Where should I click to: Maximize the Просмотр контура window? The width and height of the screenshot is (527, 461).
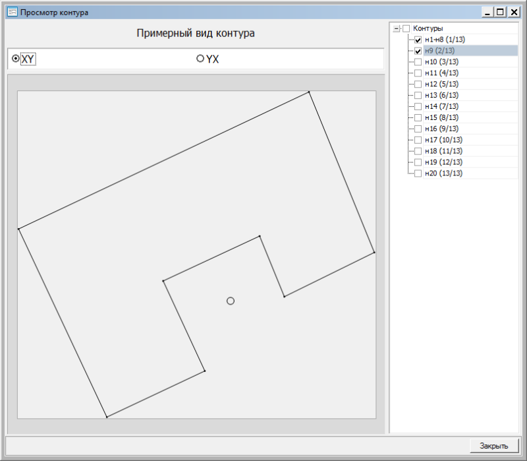click(x=501, y=12)
